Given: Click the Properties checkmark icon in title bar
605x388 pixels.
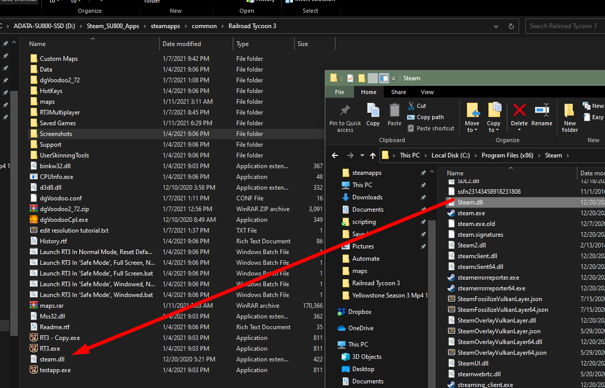Looking at the screenshot, I should [350, 78].
